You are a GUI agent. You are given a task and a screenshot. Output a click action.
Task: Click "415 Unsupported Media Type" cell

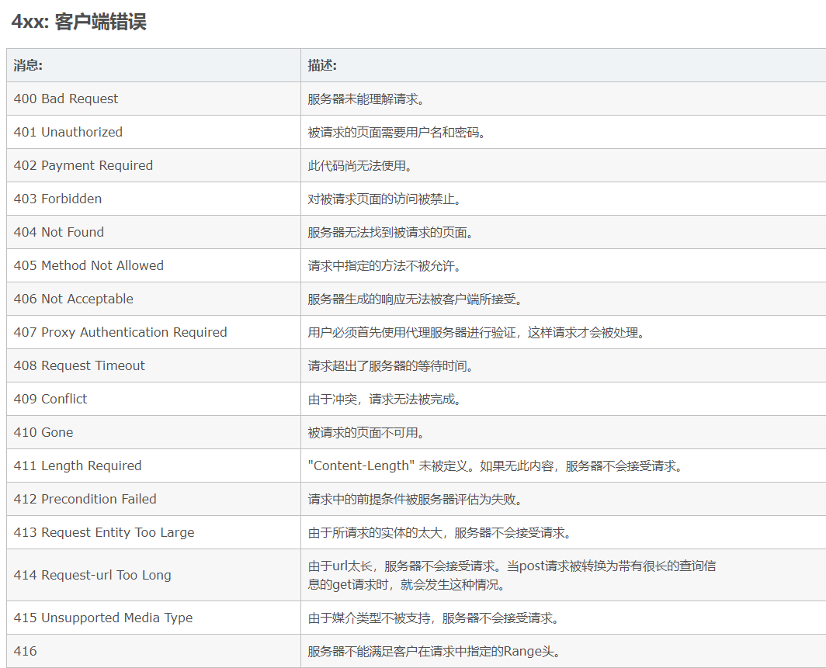pyautogui.click(x=153, y=618)
